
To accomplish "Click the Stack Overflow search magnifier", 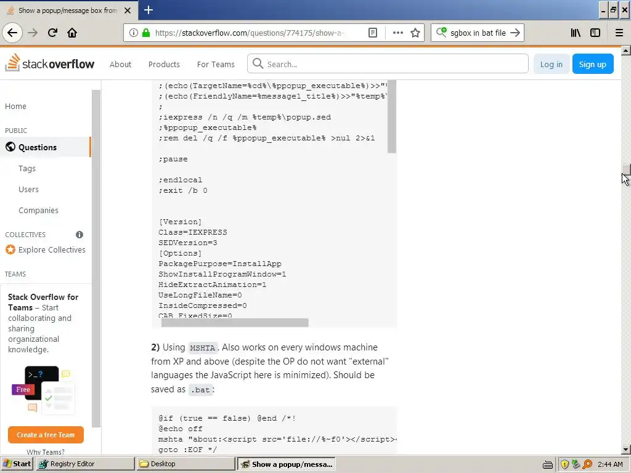I will [x=258, y=63].
